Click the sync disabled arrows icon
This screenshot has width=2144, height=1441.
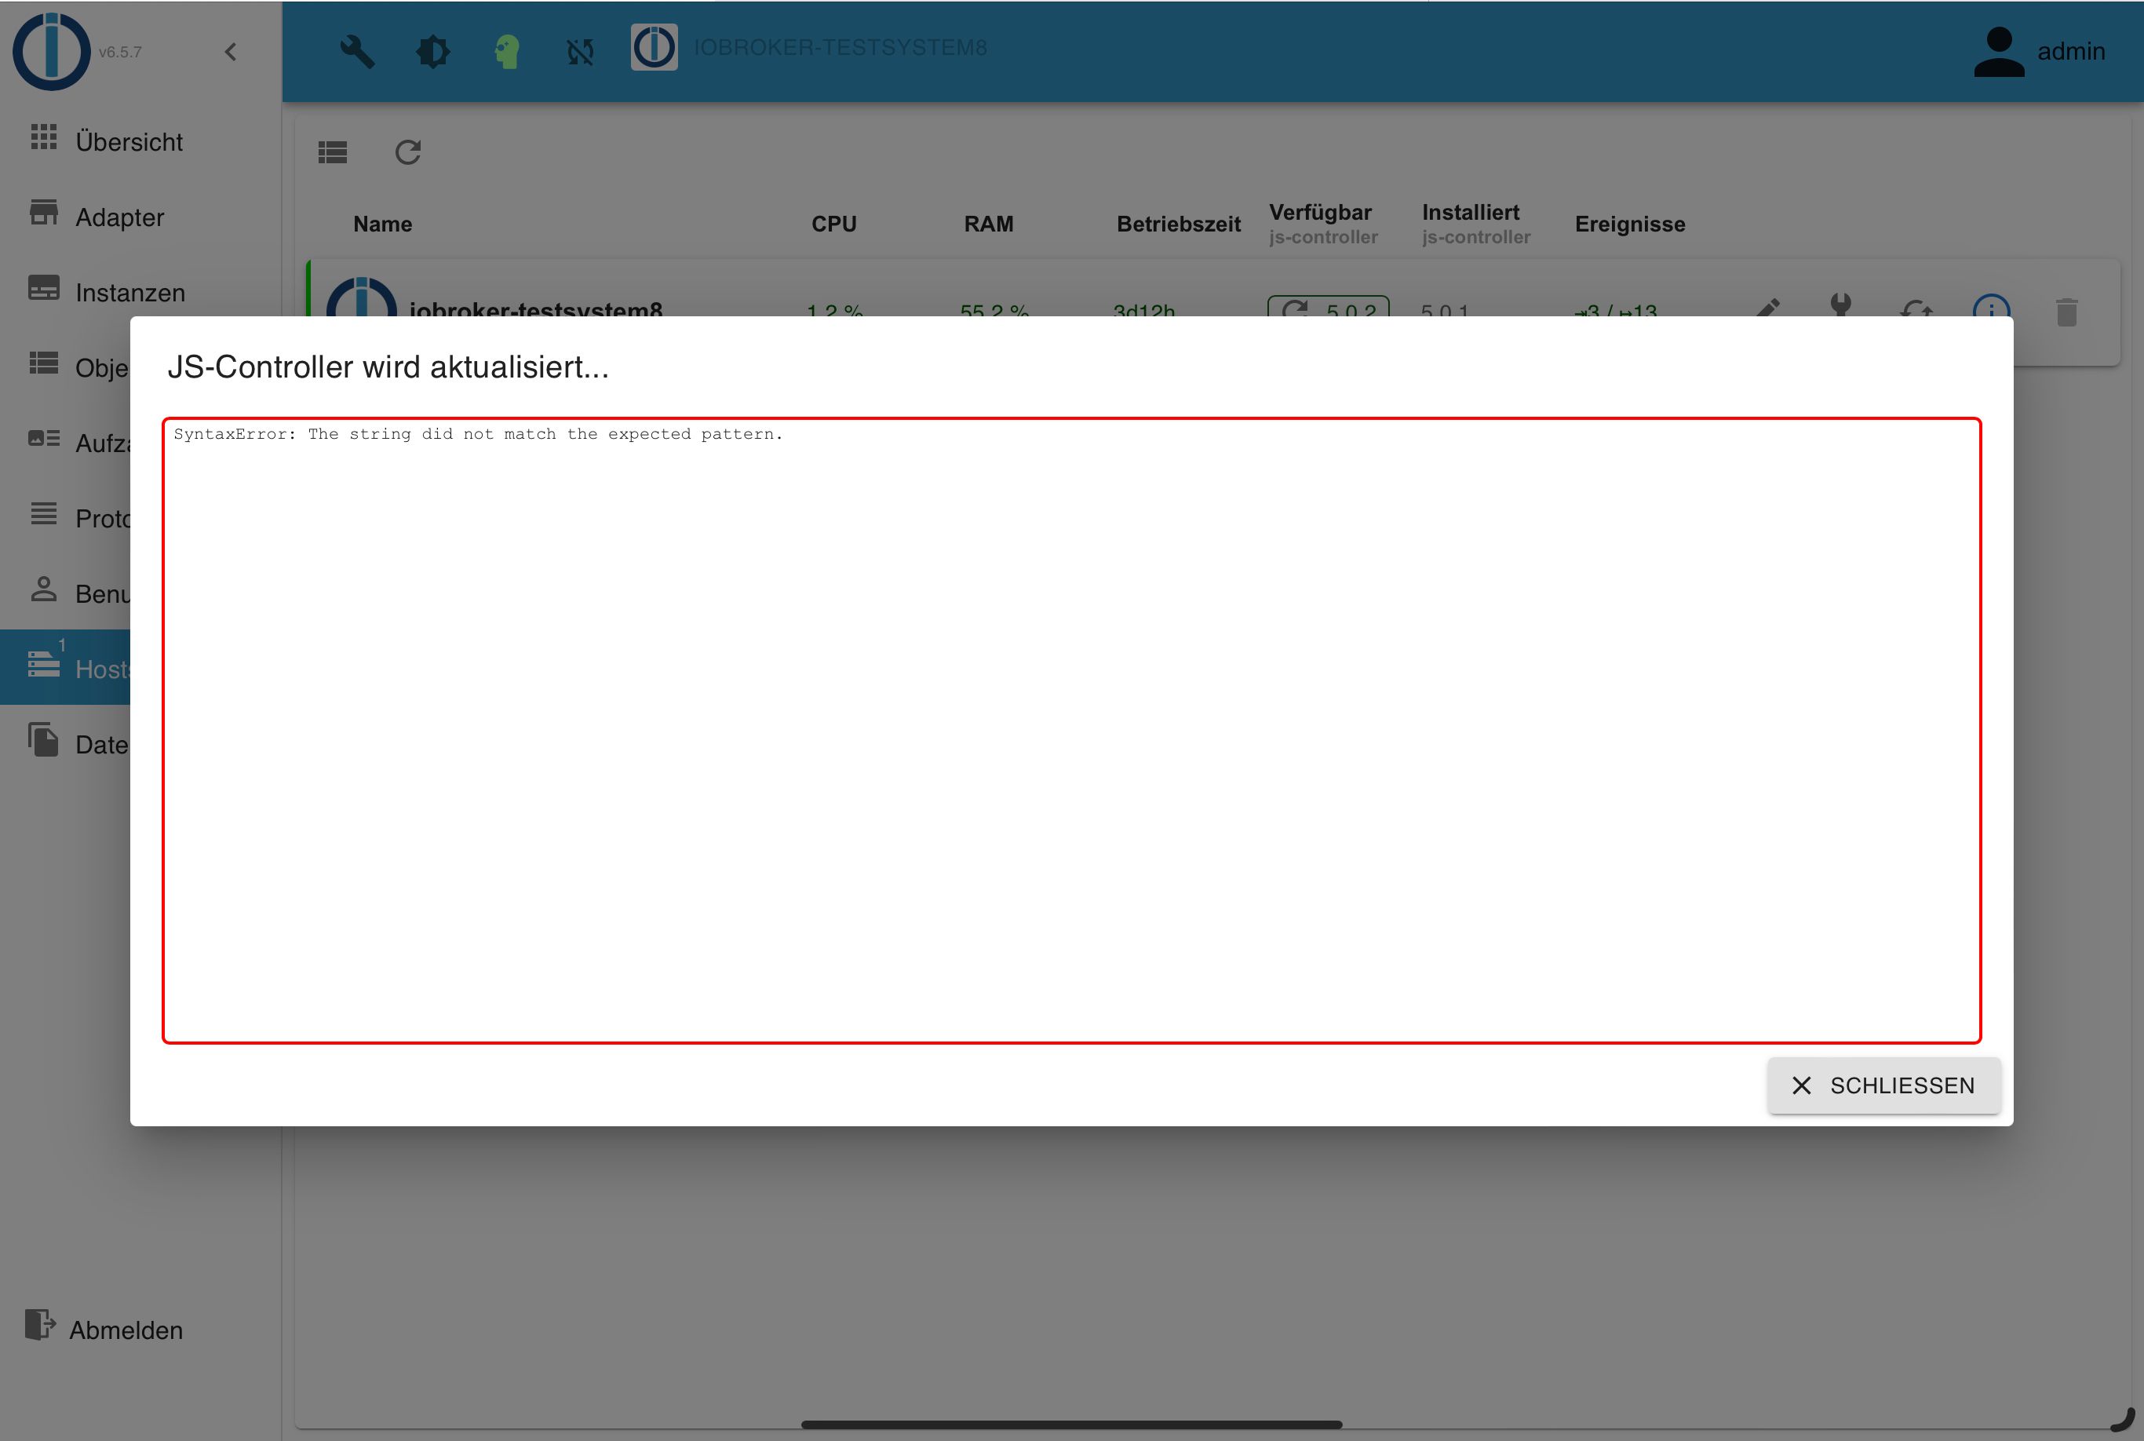pyautogui.click(x=580, y=52)
